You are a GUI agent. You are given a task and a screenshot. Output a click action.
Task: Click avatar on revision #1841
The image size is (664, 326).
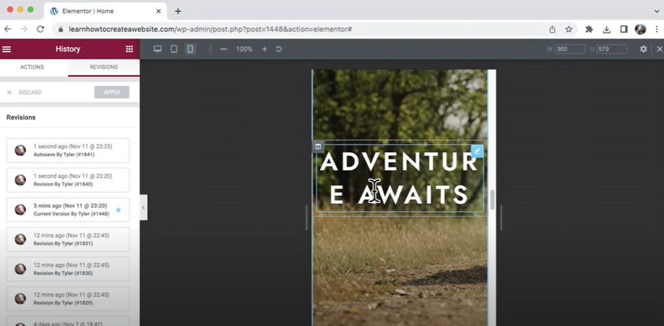coord(20,150)
